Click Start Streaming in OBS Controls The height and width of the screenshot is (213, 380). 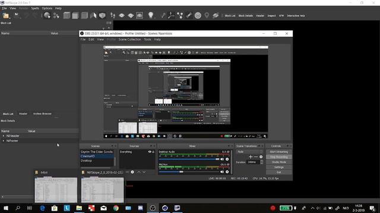[x=278, y=152]
